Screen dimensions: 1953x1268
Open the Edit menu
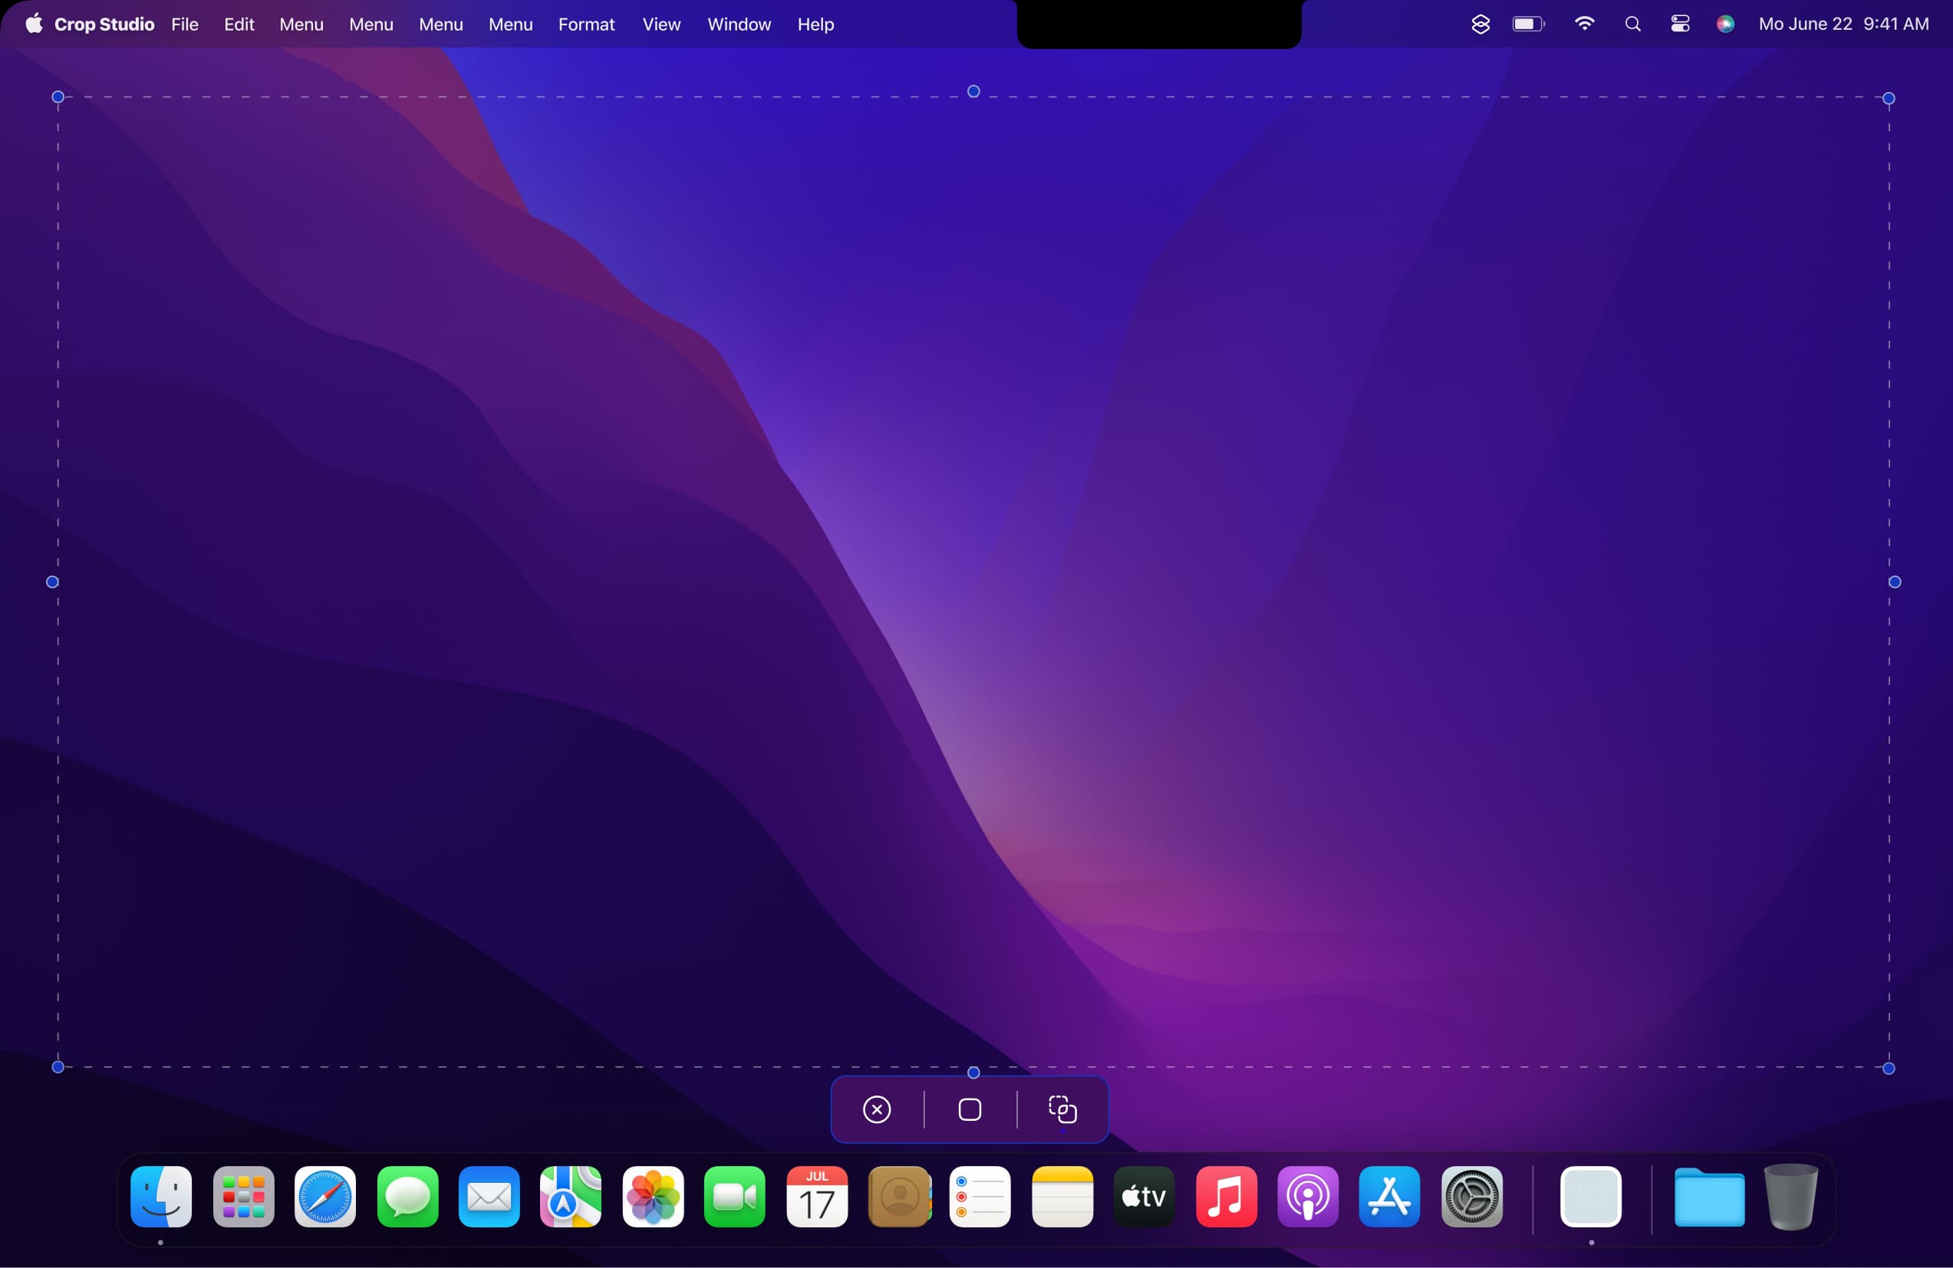(x=239, y=25)
